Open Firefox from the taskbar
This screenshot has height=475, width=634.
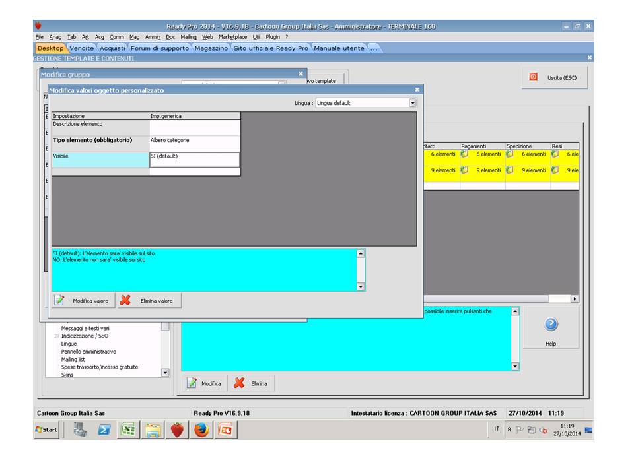(201, 429)
